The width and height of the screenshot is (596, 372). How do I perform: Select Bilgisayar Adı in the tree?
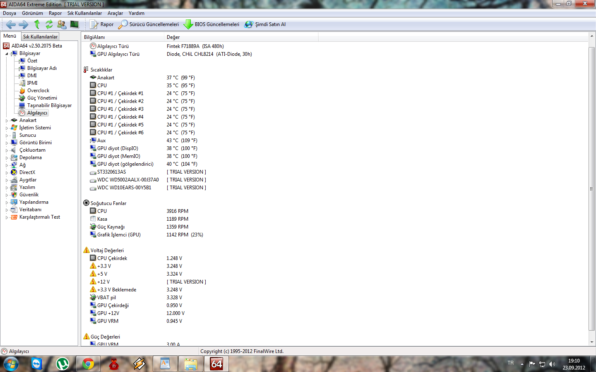[x=42, y=68]
